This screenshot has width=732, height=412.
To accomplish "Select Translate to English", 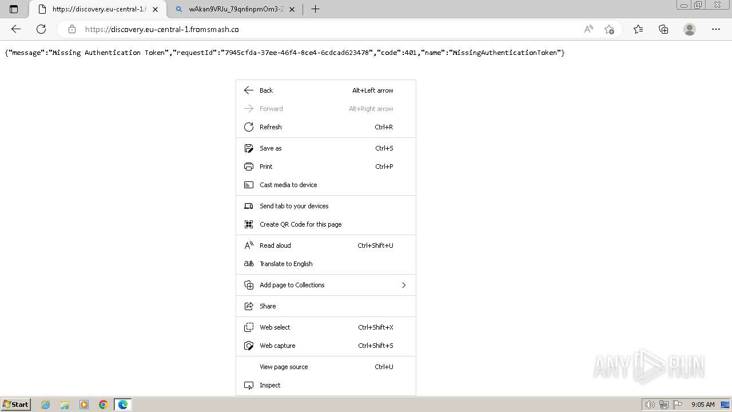I will pyautogui.click(x=326, y=264).
